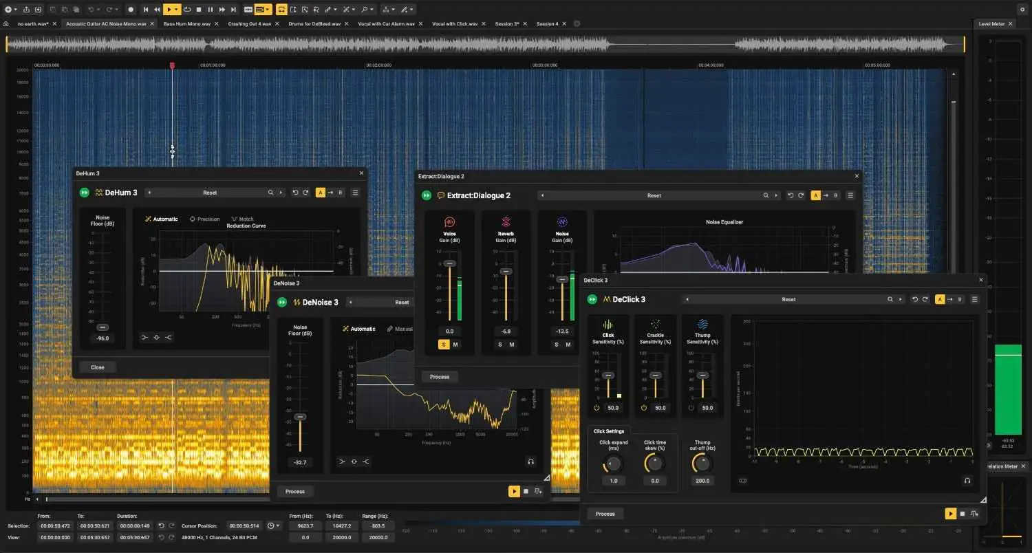
Task: Select Notch mode in DeHum 3
Action: point(242,219)
